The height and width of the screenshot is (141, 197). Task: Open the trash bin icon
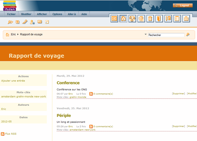point(150,19)
